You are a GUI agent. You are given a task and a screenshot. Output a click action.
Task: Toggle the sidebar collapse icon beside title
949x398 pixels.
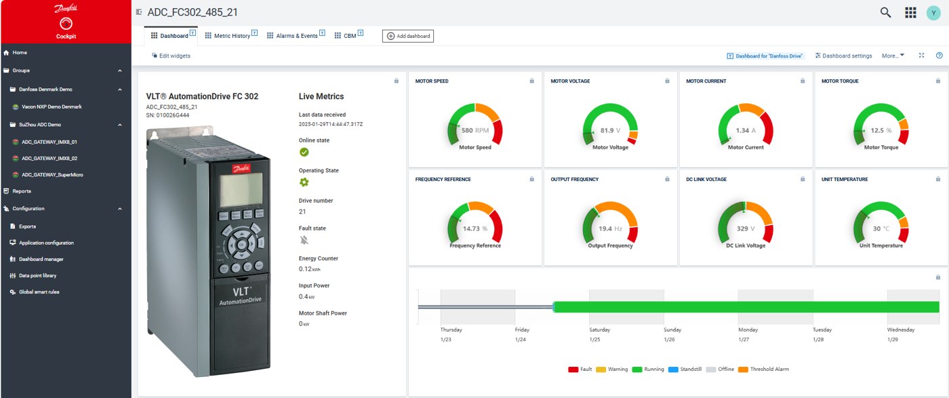coord(139,12)
